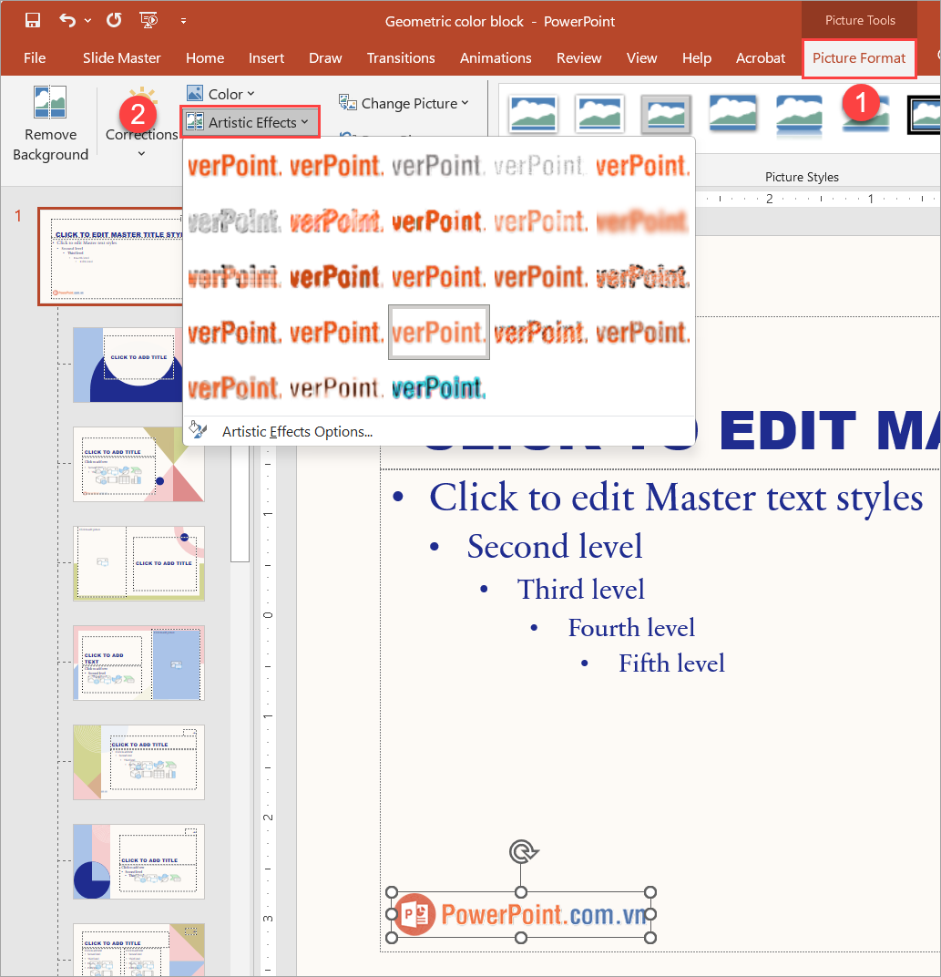
Task: Switch to the Animations tab
Action: [496, 58]
